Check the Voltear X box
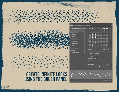The width and height of the screenshot is (119, 92). click(89, 54)
